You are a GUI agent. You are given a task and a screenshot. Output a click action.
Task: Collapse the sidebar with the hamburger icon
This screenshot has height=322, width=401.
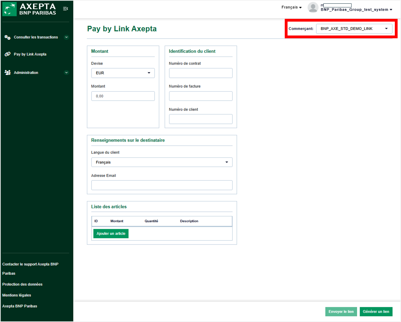coord(66,9)
